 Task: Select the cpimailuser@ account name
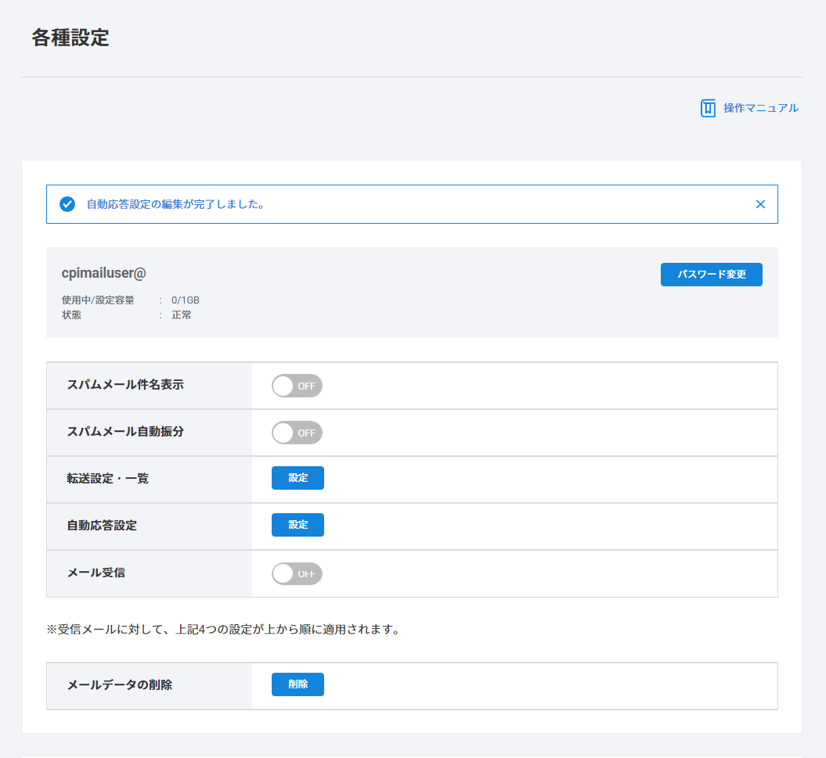coord(104,273)
